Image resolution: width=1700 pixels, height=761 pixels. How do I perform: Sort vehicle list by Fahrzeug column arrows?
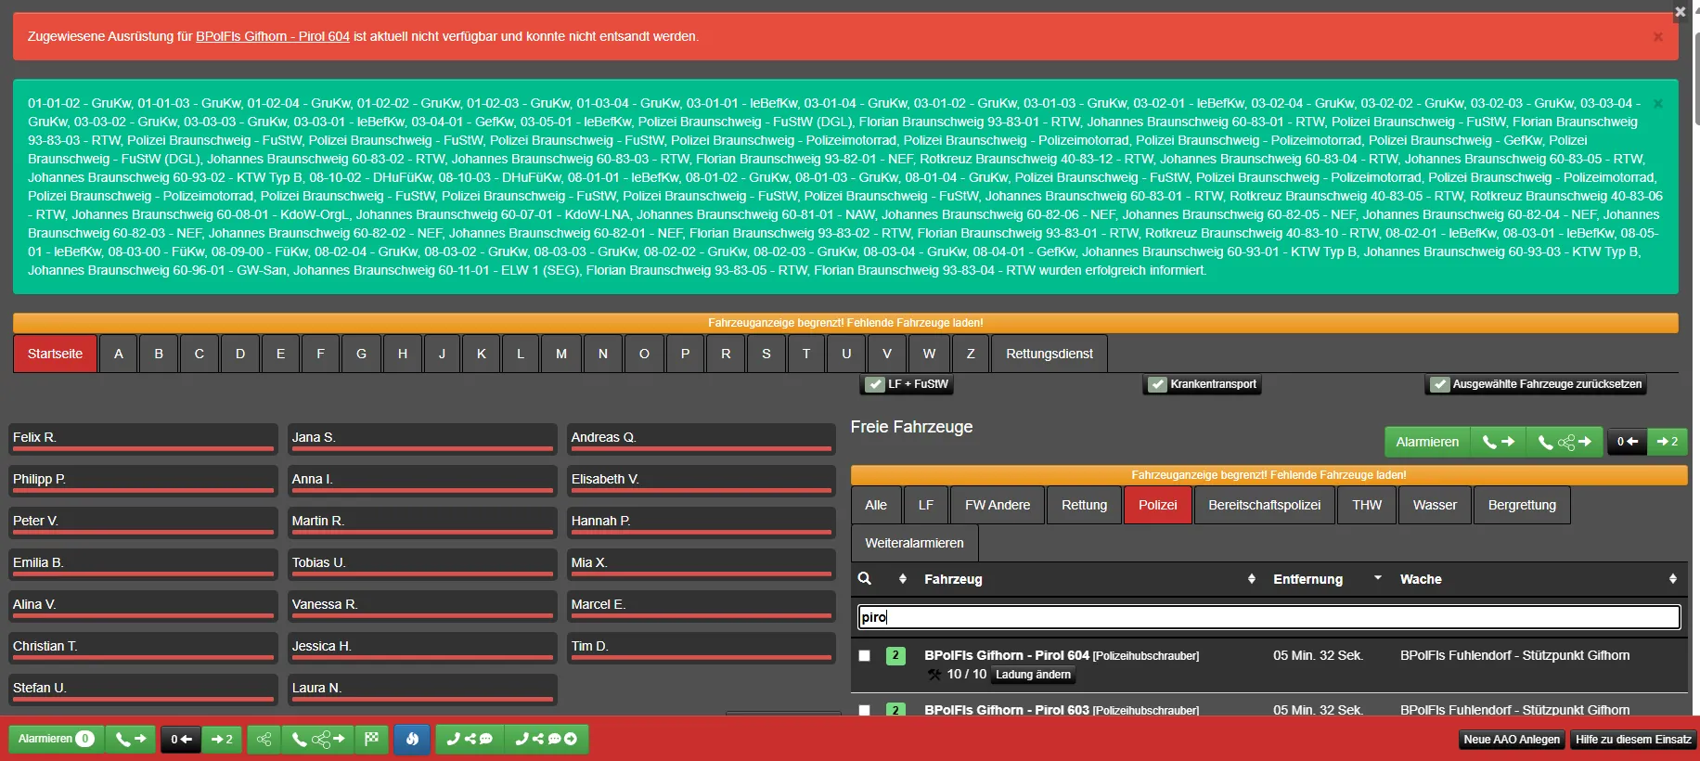pyautogui.click(x=1251, y=579)
